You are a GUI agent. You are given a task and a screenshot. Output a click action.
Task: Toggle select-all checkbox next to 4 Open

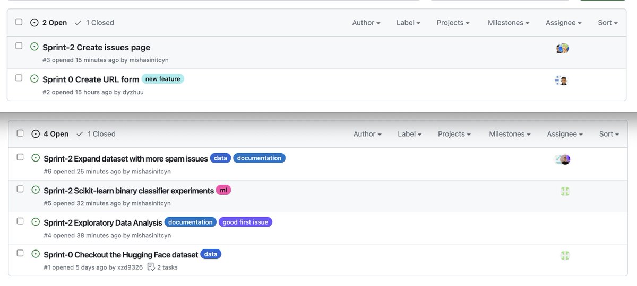click(x=20, y=133)
